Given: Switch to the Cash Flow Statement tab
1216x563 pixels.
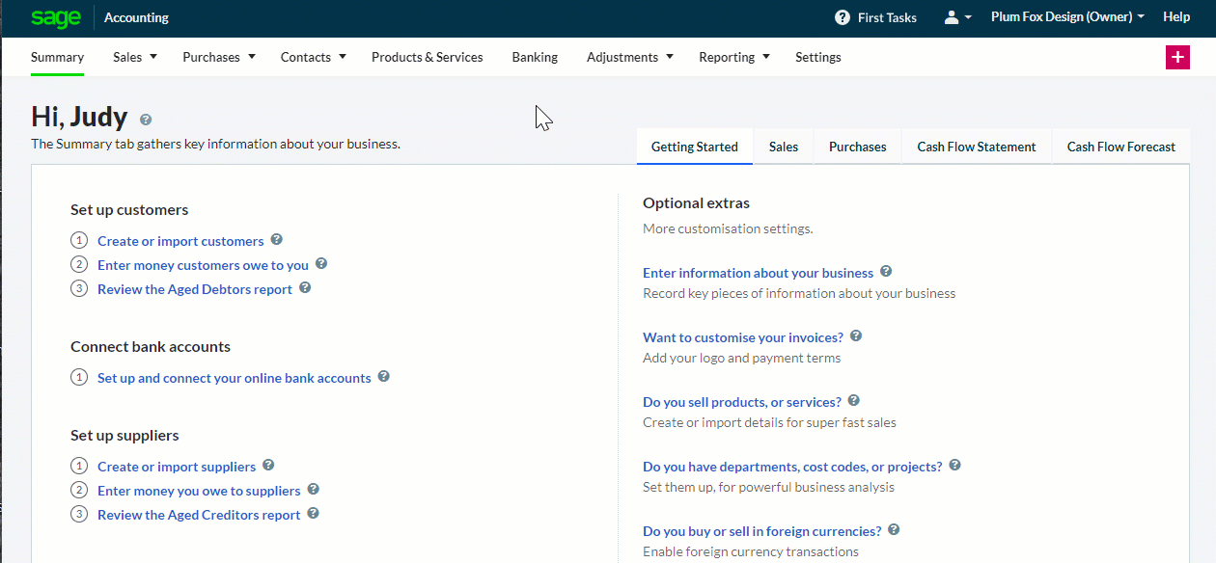Looking at the screenshot, I should [x=976, y=147].
